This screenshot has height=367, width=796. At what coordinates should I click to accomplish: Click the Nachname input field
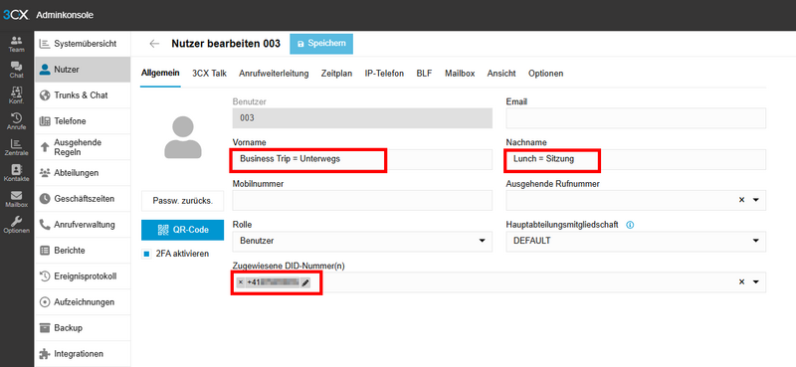pyautogui.click(x=636, y=159)
